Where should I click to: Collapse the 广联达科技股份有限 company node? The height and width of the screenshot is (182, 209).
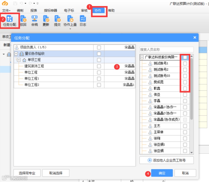tap(142, 57)
